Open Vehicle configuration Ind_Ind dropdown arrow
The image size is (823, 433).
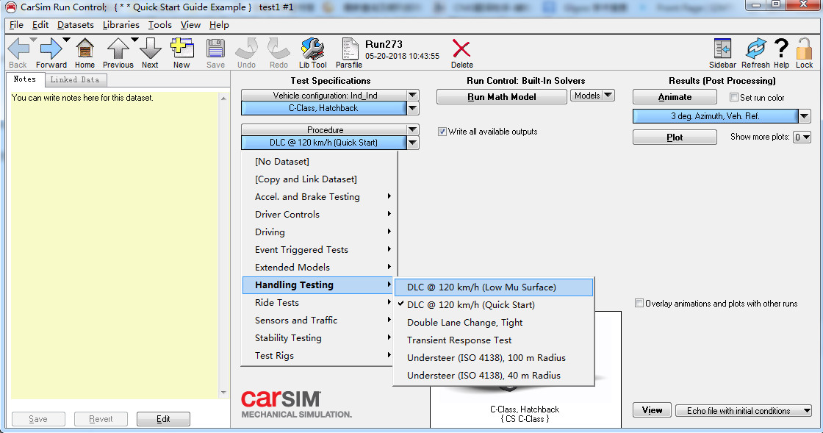[413, 95]
